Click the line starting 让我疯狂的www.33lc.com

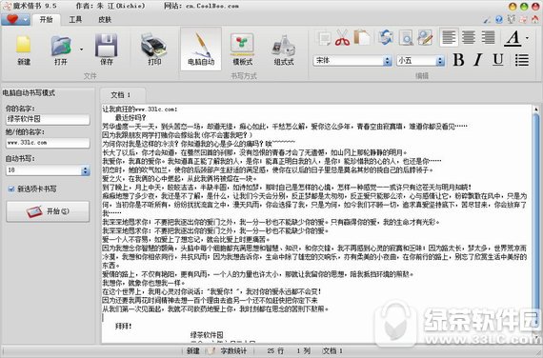[x=140, y=109]
